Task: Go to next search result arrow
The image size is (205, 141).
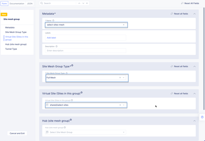Action: 83,3
